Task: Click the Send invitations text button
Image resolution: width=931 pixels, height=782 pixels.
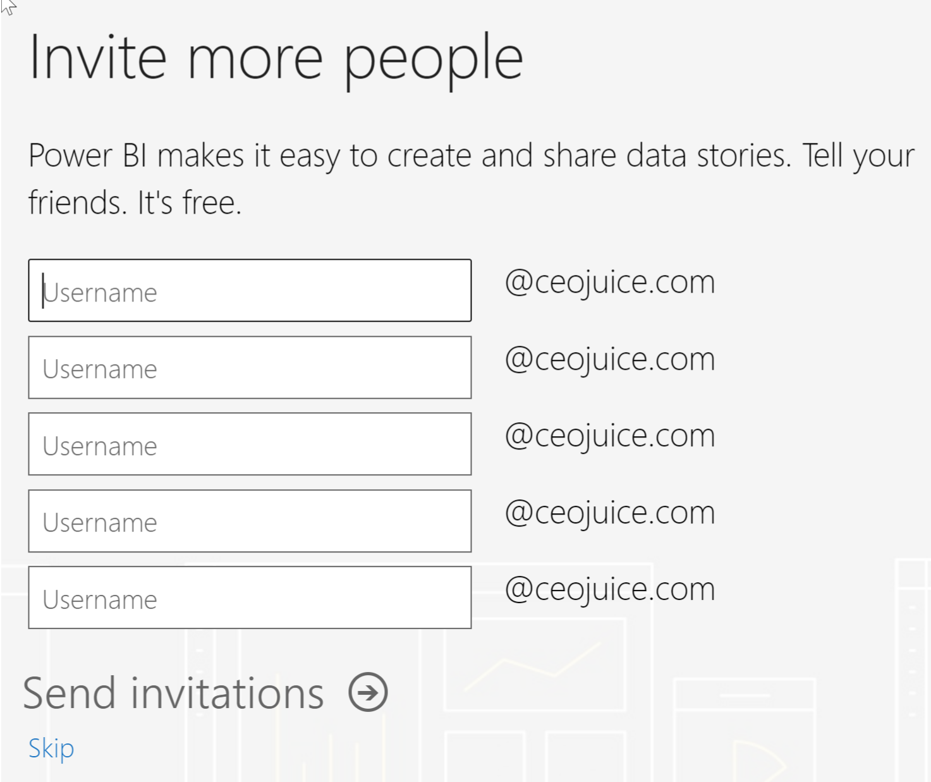Action: click(x=173, y=693)
